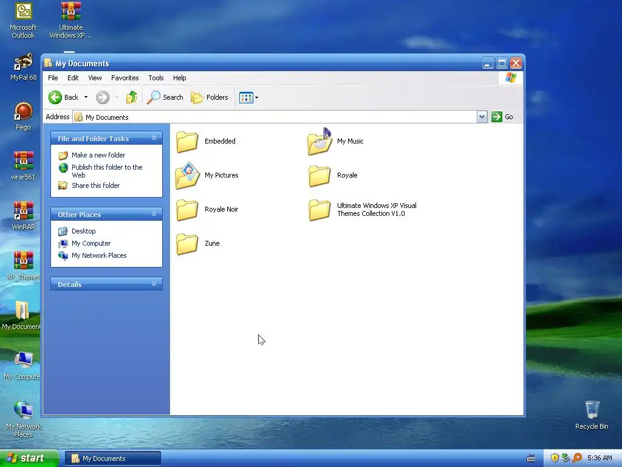Click Make a new folder

98,155
